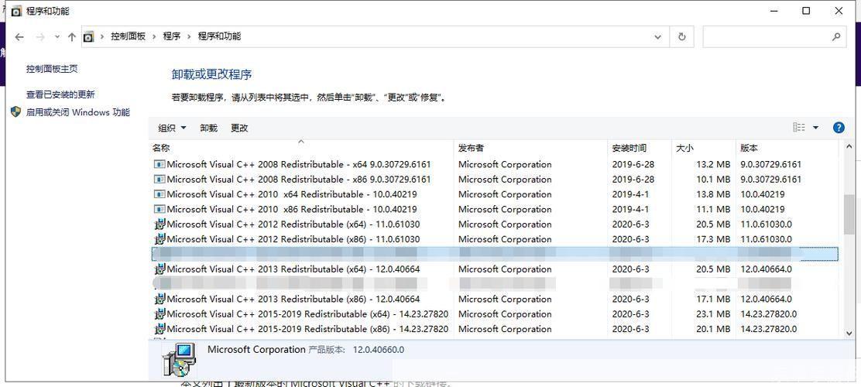
Task: Select Visual C++ 2010 x64 Redistributable row
Action: (494, 193)
